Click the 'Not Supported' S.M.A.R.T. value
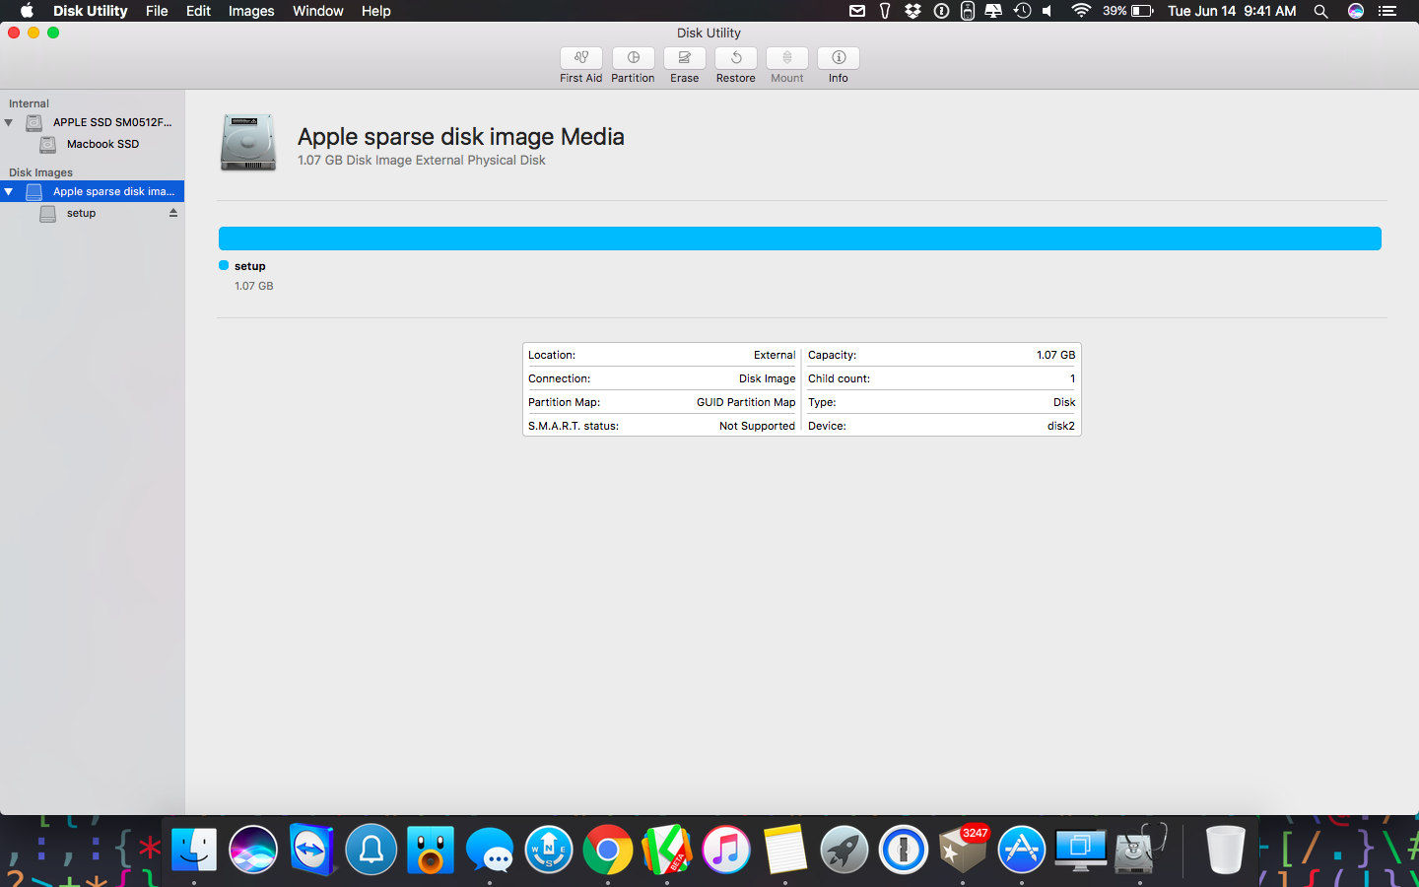Screen dimensions: 1419x887 pyautogui.click(x=757, y=426)
